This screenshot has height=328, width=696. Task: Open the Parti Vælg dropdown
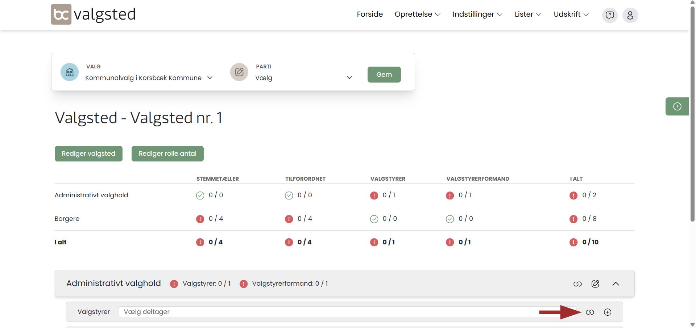[x=303, y=78]
